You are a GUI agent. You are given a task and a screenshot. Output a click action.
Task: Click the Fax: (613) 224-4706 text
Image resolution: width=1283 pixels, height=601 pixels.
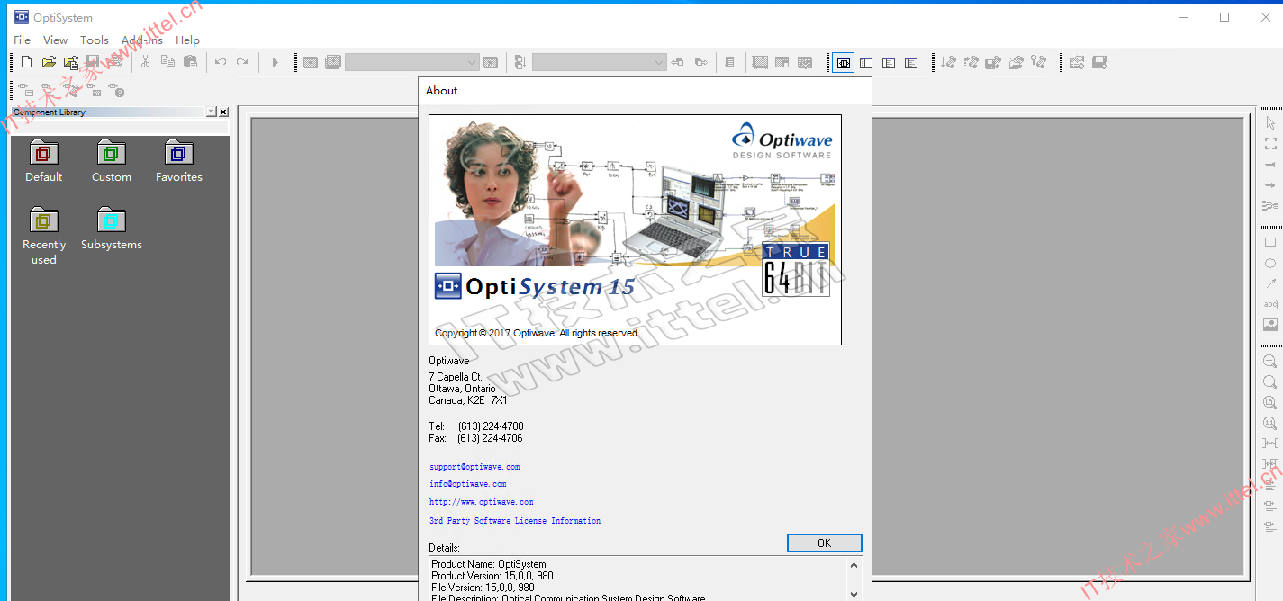click(476, 438)
